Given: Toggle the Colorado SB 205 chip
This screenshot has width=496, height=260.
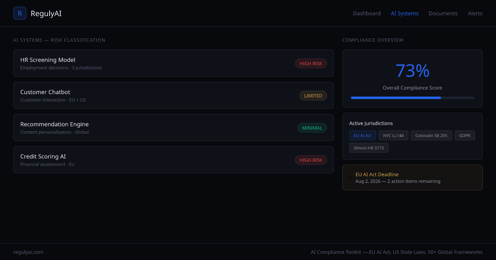Looking at the screenshot, I should (431, 135).
